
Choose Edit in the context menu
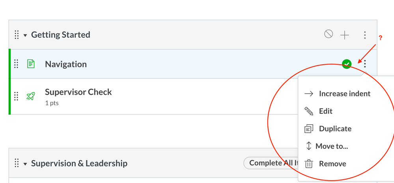pos(325,111)
